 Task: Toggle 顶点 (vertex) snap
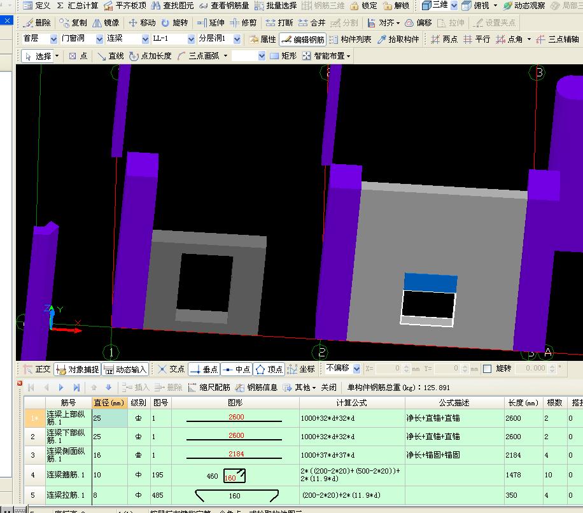(270, 369)
